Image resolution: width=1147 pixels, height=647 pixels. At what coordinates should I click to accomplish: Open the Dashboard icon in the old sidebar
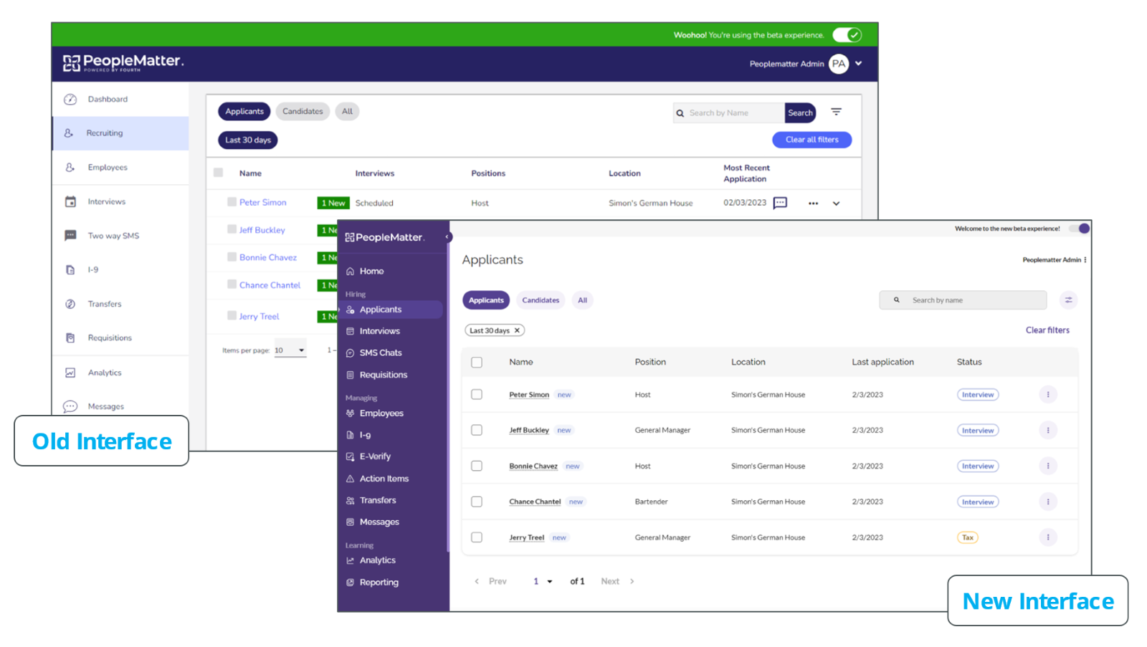[x=70, y=100]
